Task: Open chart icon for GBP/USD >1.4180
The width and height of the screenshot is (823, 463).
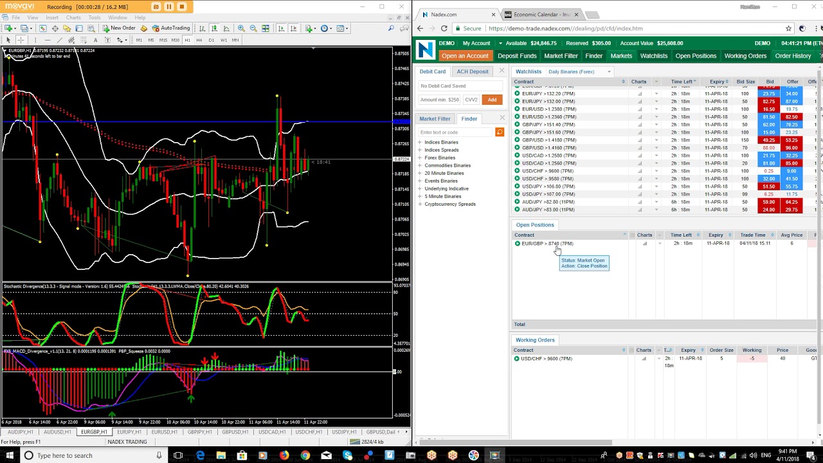Action: click(640, 140)
